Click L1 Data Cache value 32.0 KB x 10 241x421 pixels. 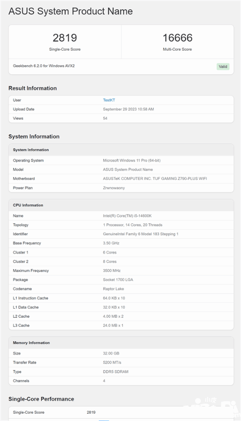pyautogui.click(x=114, y=307)
